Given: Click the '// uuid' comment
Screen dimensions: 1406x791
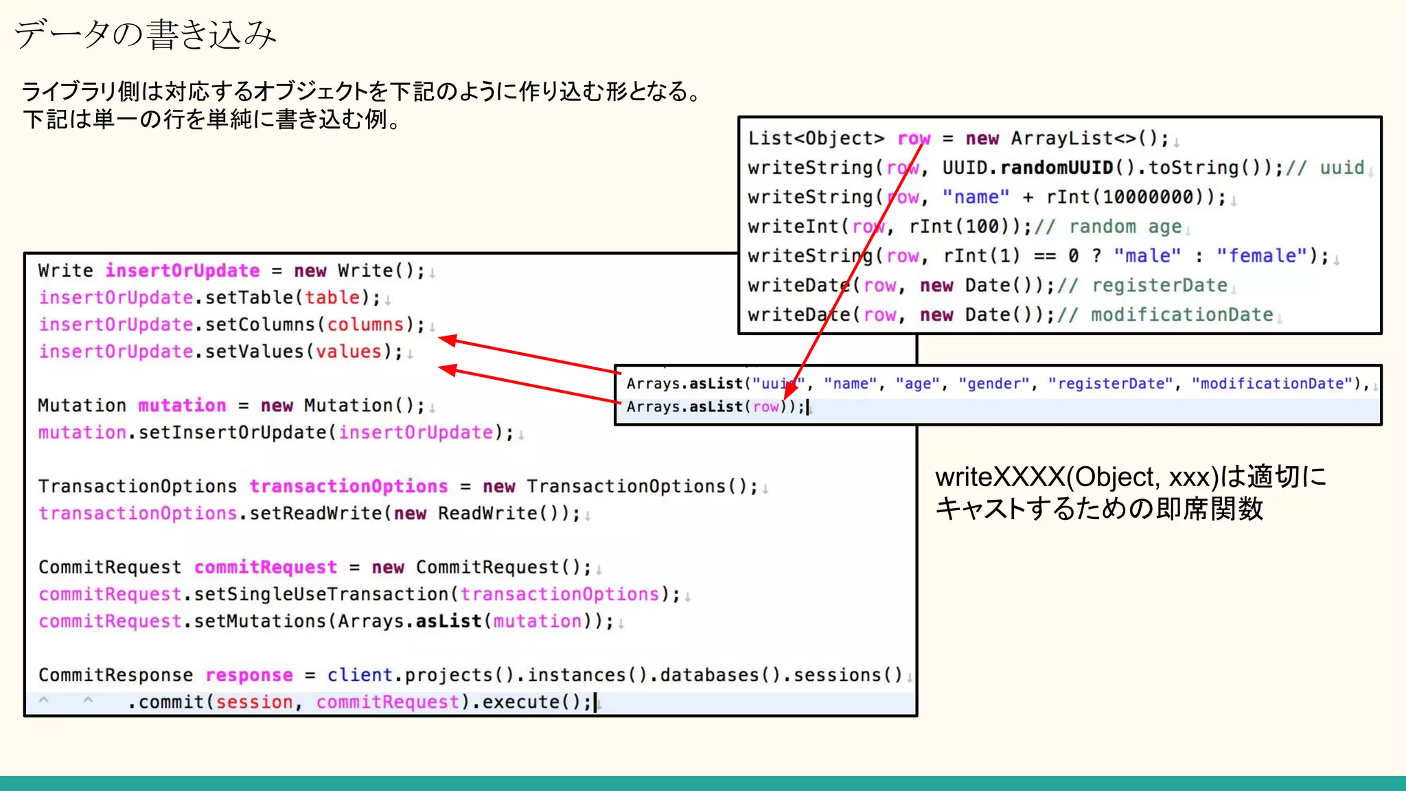Looking at the screenshot, I should click(x=1325, y=168).
